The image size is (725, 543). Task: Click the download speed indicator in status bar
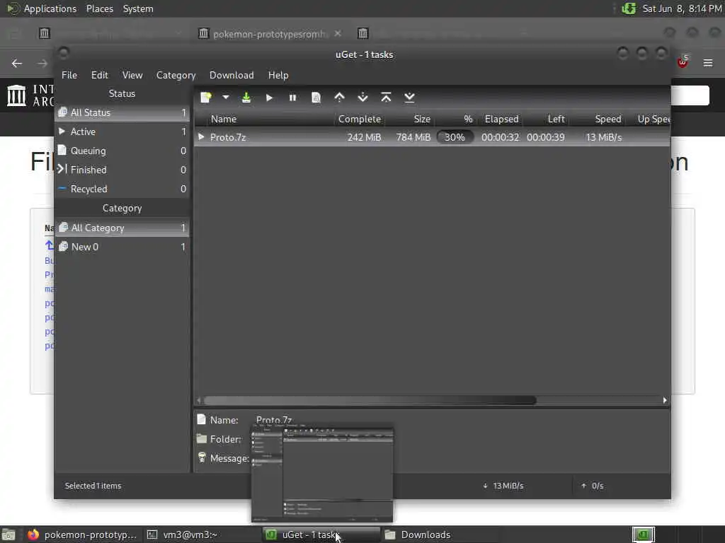click(x=503, y=486)
